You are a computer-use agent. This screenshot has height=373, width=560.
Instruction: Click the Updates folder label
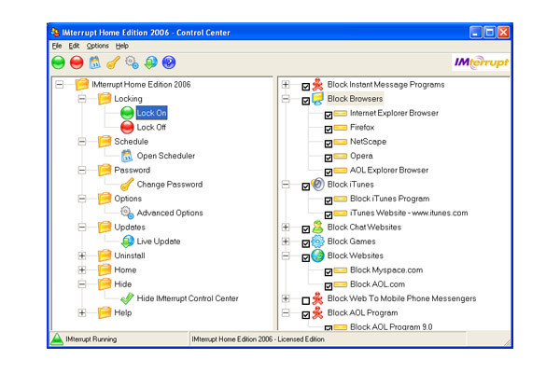tap(130, 227)
